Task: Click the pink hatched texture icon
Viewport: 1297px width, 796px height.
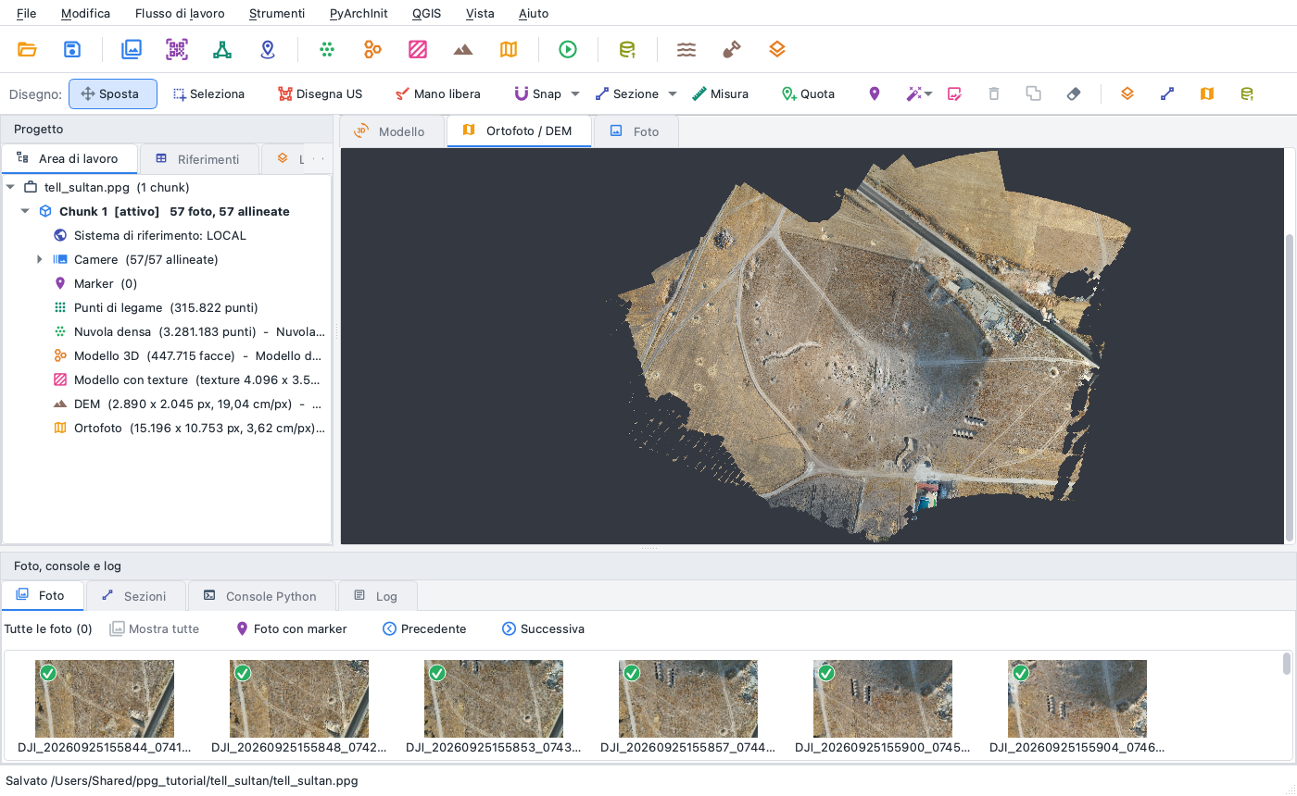Action: click(418, 50)
